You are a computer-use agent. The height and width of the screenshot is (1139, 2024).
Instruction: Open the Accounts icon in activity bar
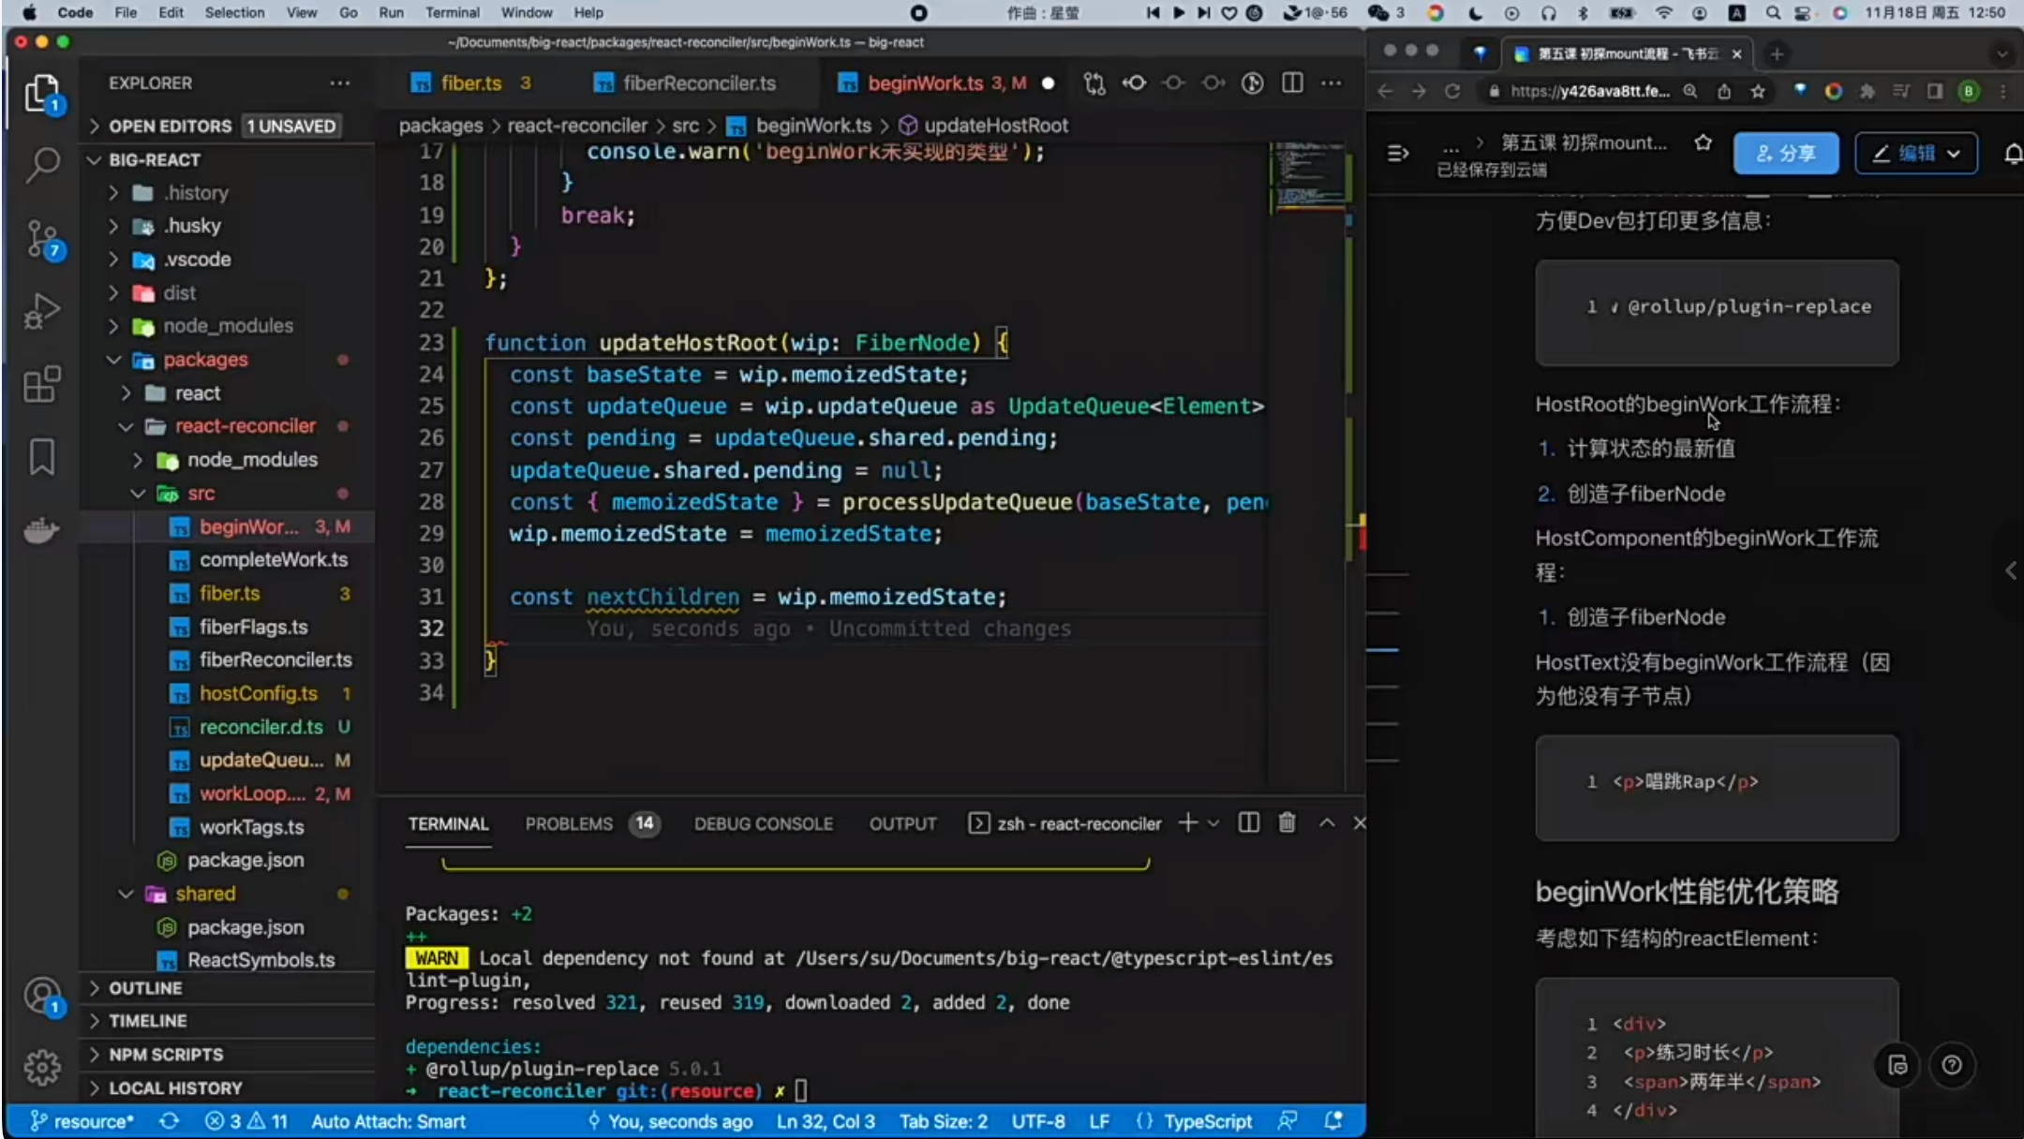tap(42, 997)
